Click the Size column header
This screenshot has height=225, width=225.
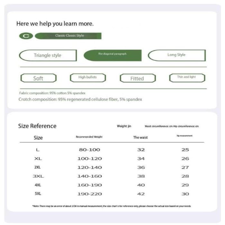click(x=38, y=138)
